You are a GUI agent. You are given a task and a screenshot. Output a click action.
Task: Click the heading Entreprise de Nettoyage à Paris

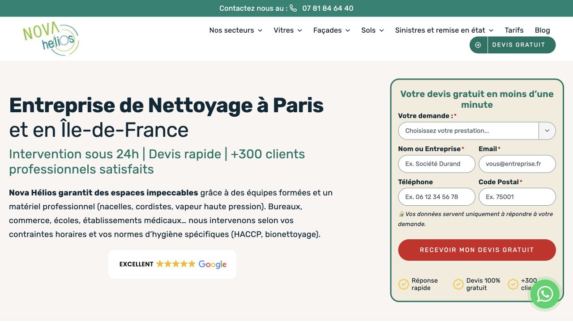coord(166,105)
